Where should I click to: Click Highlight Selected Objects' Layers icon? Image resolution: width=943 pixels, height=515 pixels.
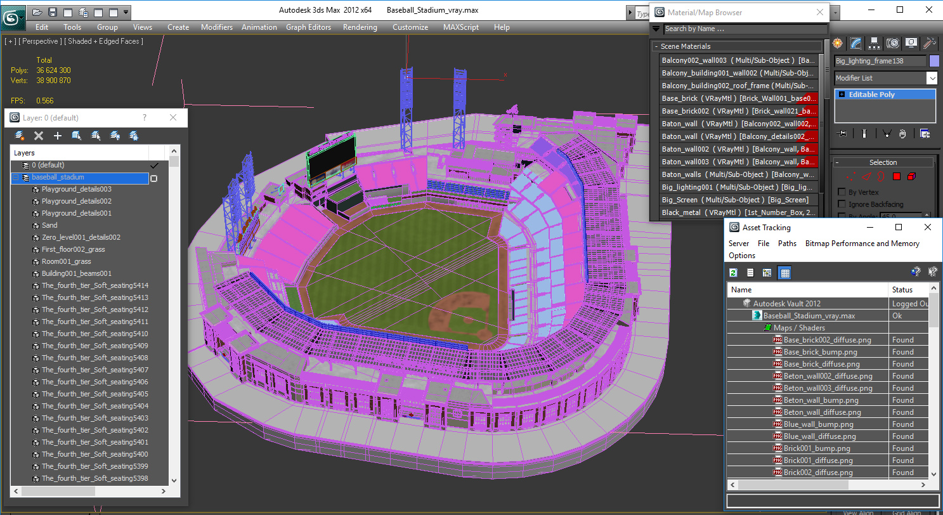coord(96,135)
